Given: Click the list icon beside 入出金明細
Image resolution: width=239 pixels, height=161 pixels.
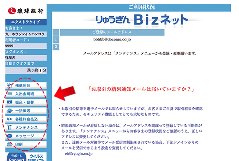Looking at the screenshot, I should pyautogui.click(x=9, y=94).
